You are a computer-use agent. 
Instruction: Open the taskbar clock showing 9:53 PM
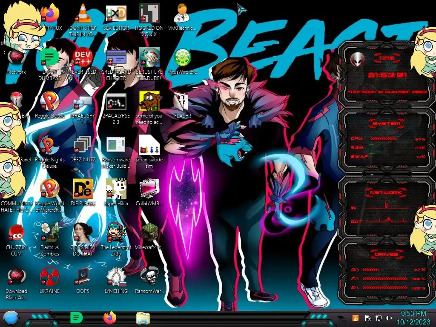pos(413,318)
